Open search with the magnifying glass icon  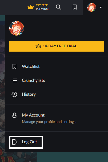point(59,7)
